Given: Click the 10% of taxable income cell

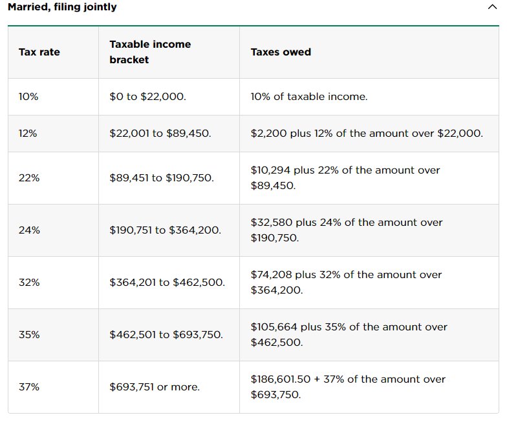Looking at the screenshot, I should (369, 97).
